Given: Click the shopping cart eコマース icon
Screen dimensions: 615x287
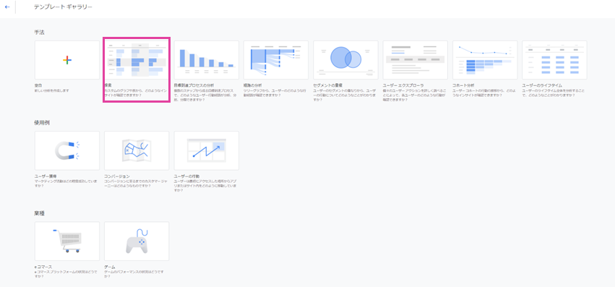Looking at the screenshot, I should pos(67,241).
